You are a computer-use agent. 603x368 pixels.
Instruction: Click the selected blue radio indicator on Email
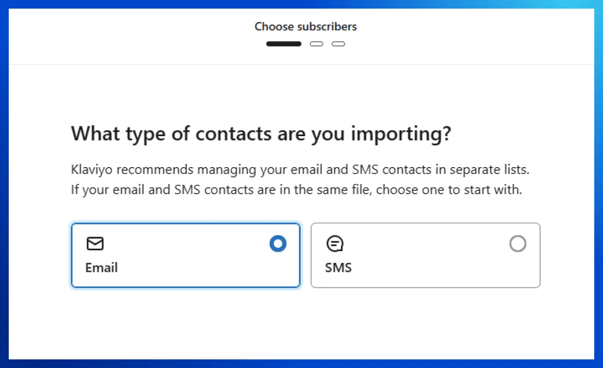click(x=278, y=243)
